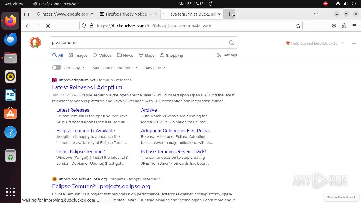Launch Thunderbird mail from the dock
The image size is (361, 203).
tap(10, 39)
